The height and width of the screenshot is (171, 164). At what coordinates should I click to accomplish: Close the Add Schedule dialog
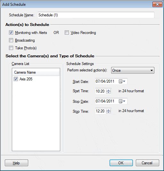157,4
